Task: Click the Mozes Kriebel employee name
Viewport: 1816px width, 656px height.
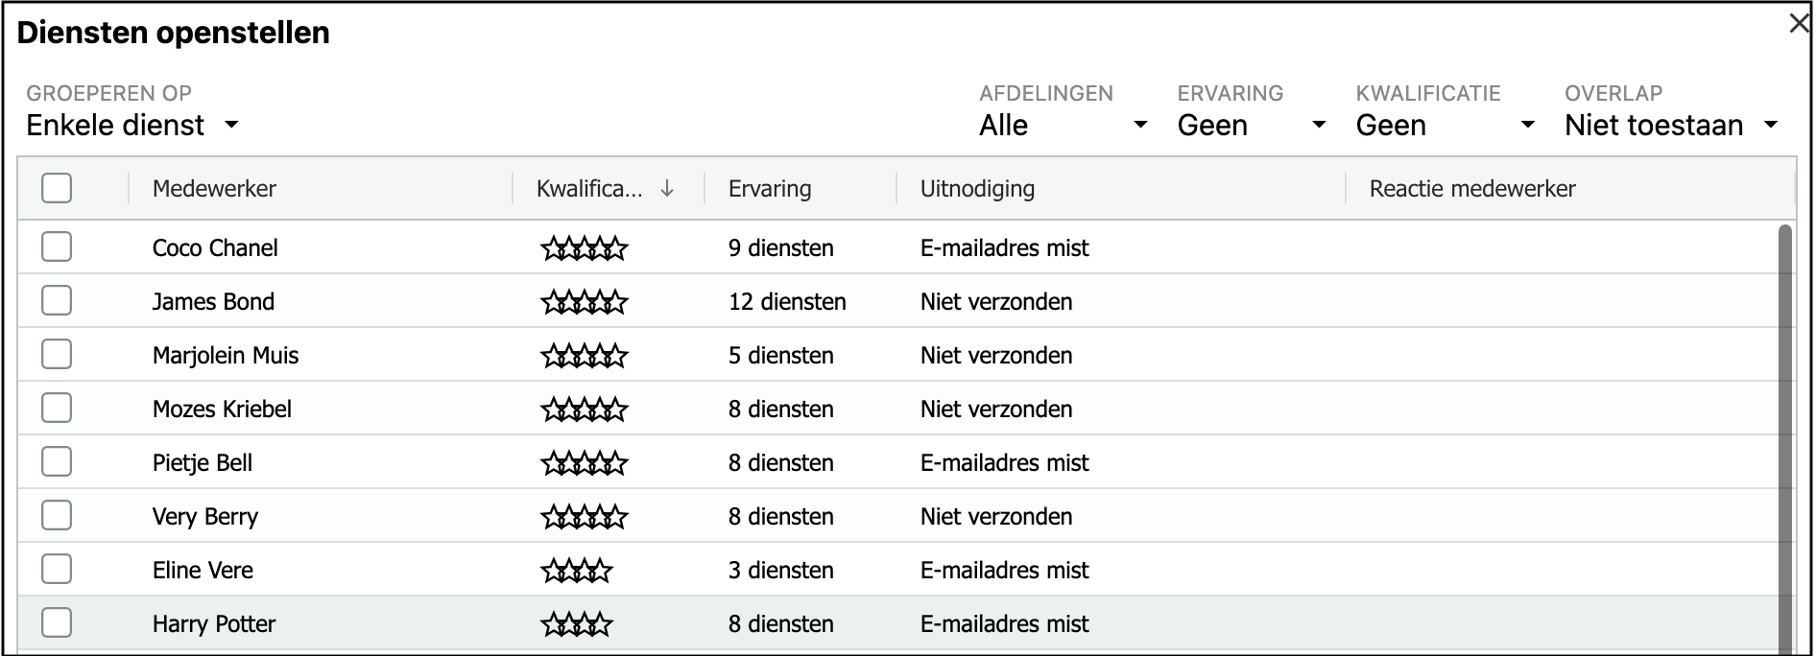Action: 222,410
